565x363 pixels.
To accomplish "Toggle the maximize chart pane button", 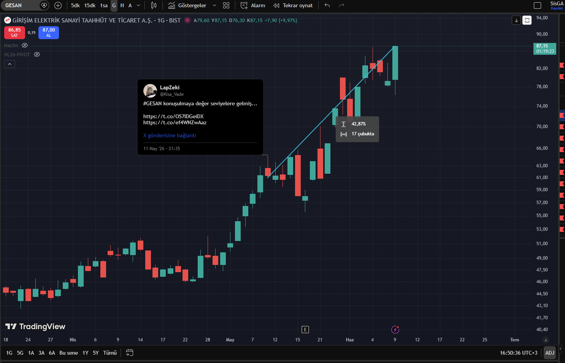I will pyautogui.click(x=527, y=20).
